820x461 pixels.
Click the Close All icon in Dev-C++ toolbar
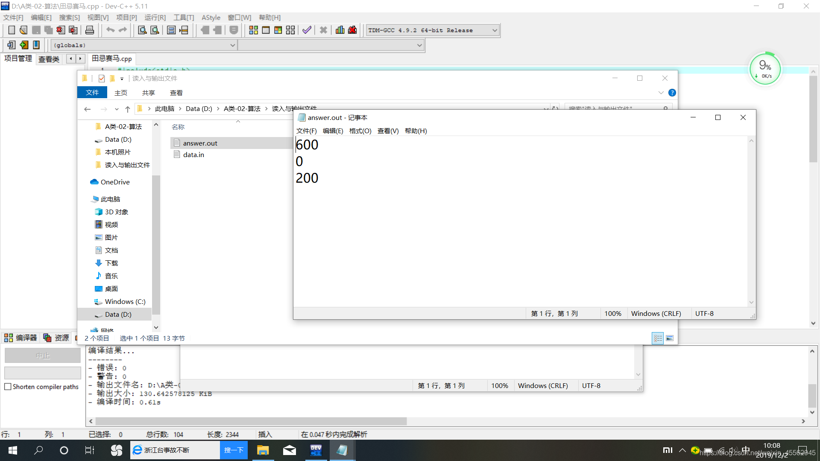73,30
